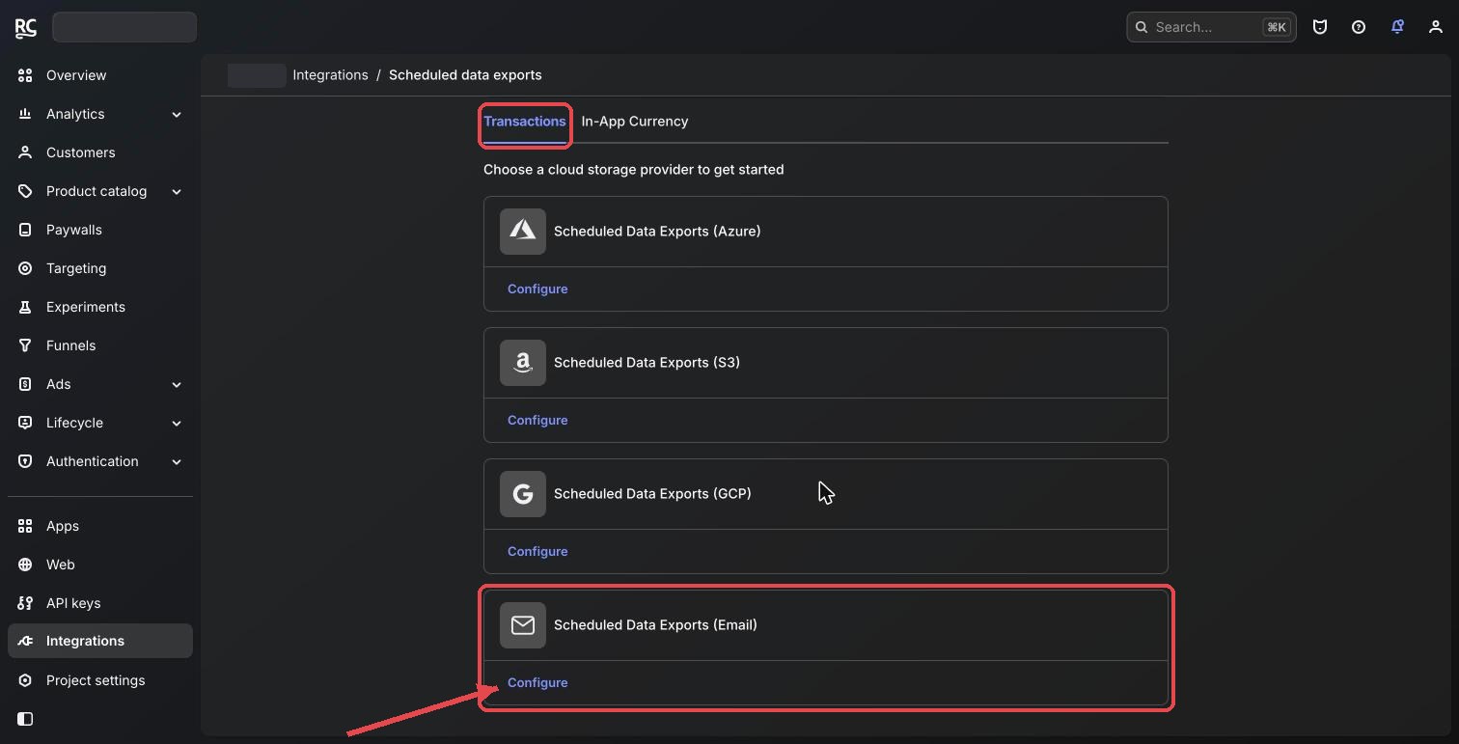Click the Azure logo icon
1459x744 pixels.
(x=523, y=232)
